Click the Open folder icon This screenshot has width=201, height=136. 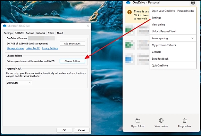(x=138, y=121)
